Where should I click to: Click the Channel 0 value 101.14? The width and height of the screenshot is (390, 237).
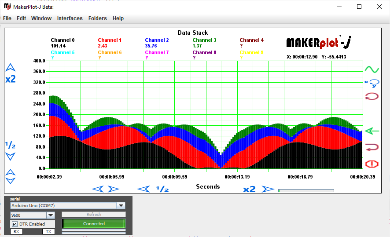pyautogui.click(x=58, y=46)
